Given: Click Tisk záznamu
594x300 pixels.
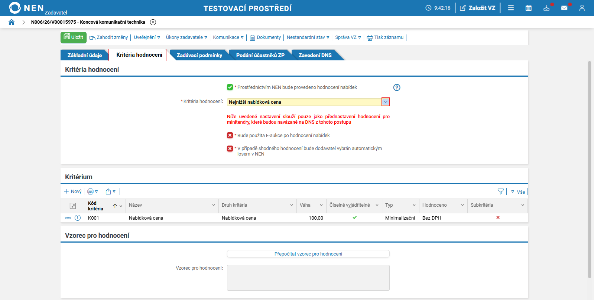Looking at the screenshot, I should click(385, 37).
